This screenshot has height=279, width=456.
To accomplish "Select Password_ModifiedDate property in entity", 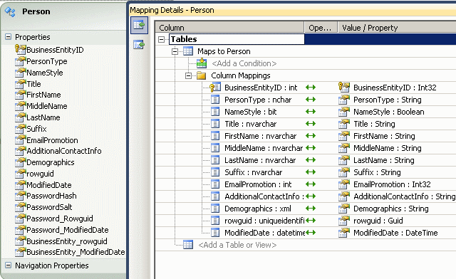I will tap(68, 230).
